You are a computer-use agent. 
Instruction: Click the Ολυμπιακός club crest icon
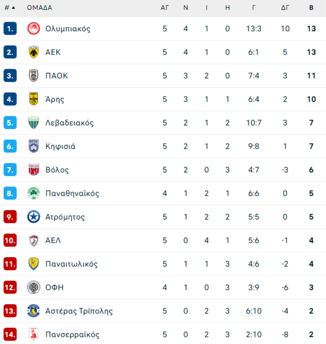34,29
